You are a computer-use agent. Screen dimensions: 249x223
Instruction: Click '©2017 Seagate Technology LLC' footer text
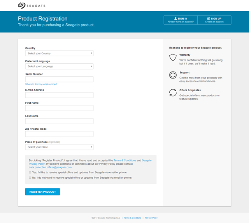(x=106, y=218)
